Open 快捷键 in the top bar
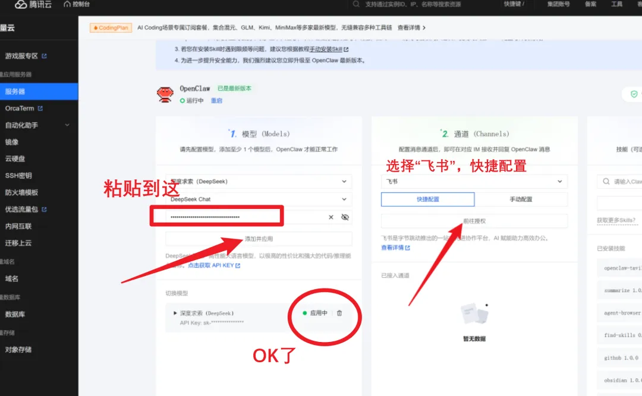 click(514, 4)
